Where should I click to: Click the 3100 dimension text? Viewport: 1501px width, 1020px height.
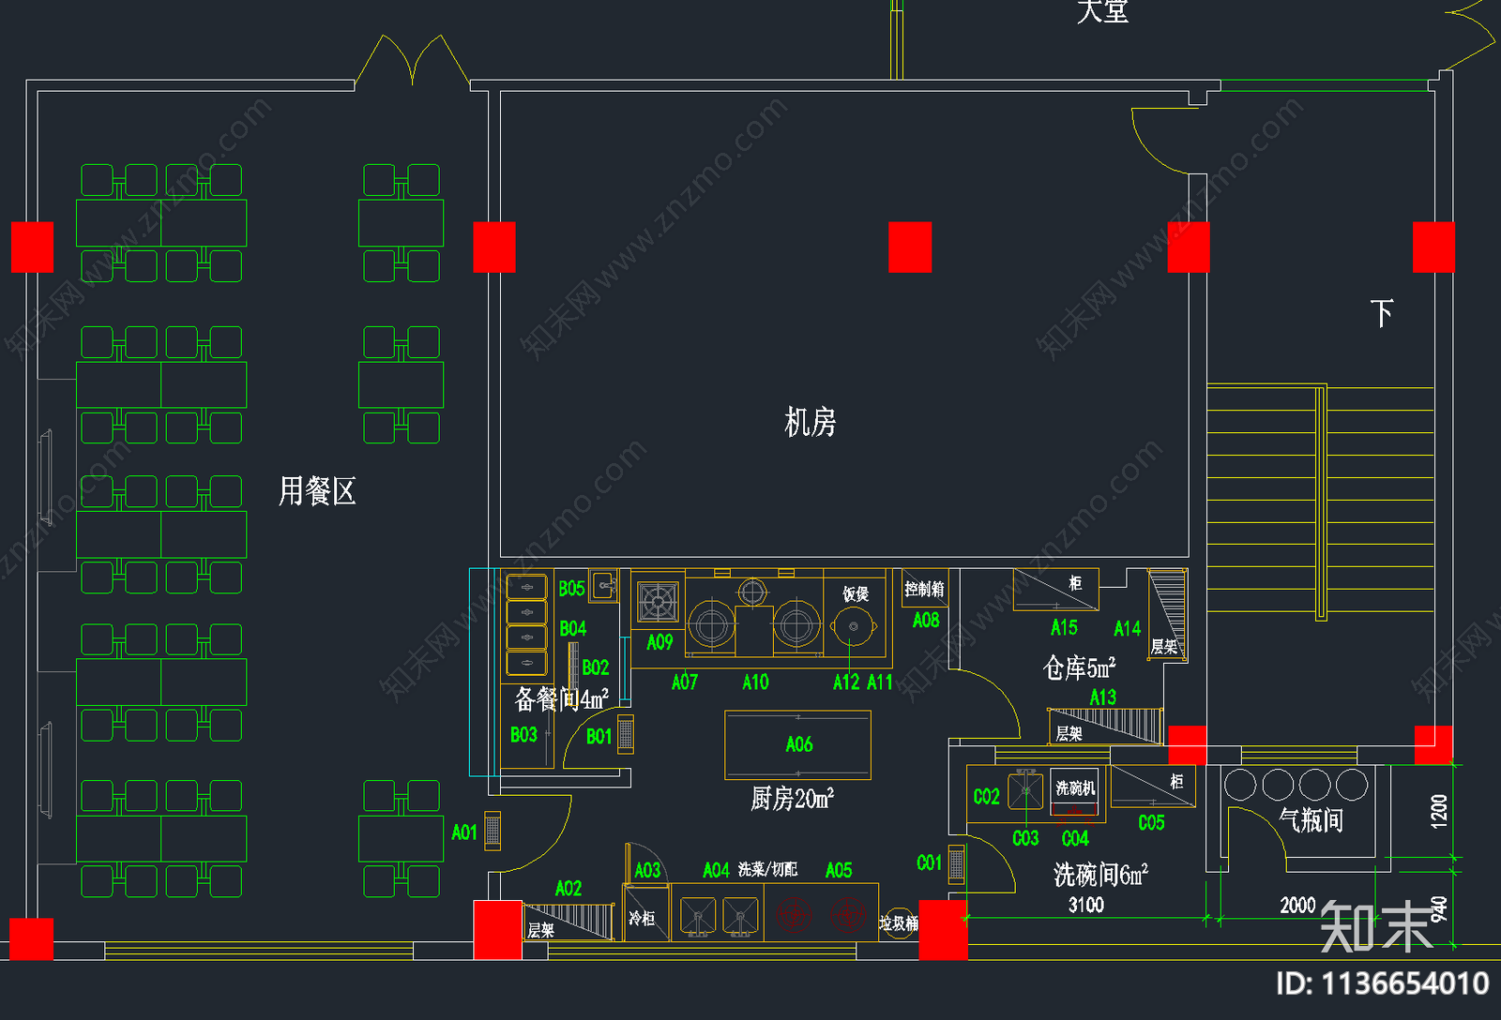(x=1086, y=905)
